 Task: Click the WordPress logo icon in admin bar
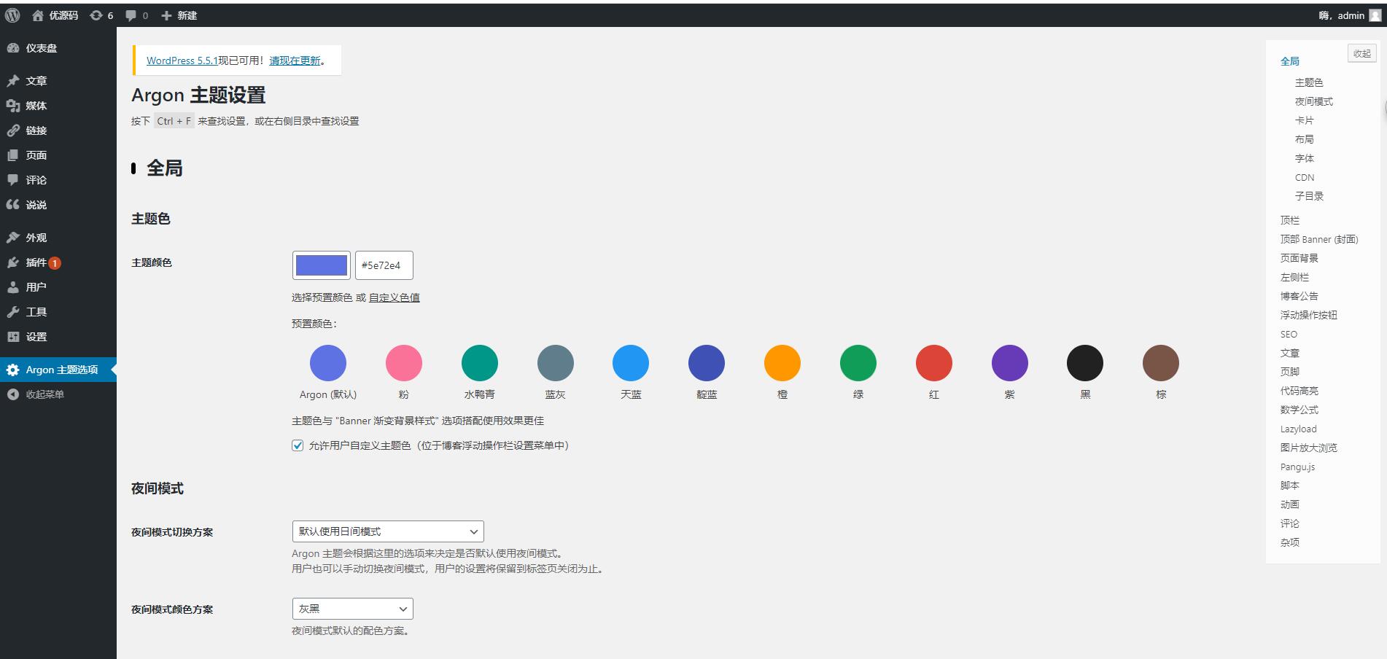tap(12, 15)
